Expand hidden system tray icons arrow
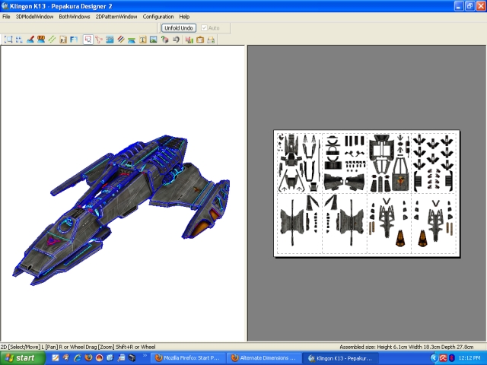Screen dimensions: 487x365 (x=434, y=358)
